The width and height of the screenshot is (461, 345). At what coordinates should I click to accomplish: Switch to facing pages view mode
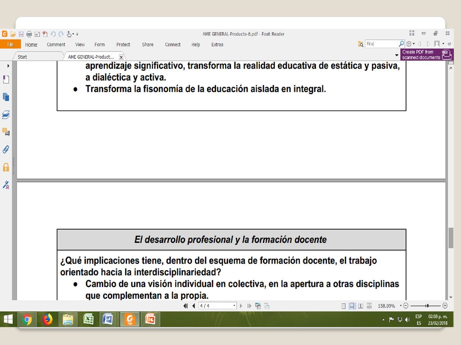pyautogui.click(x=361, y=306)
